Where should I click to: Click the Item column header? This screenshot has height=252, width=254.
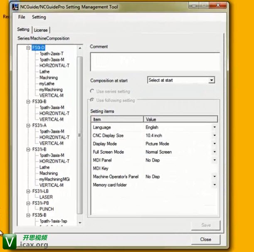point(117,119)
